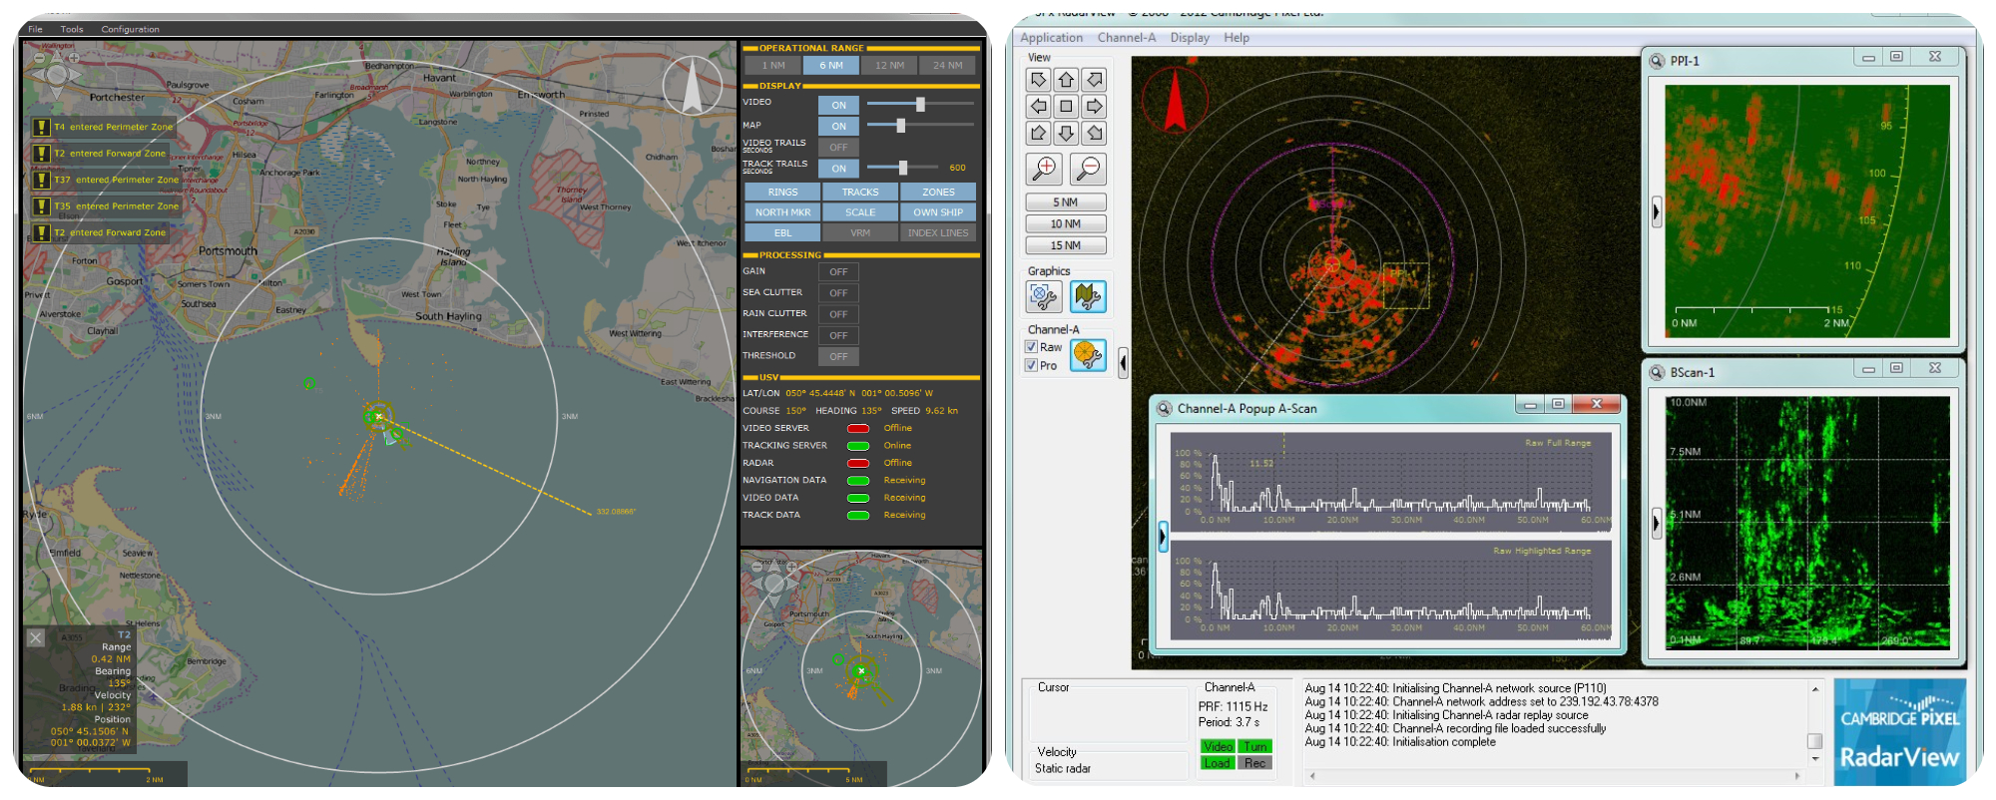Viewport: 1996px width, 800px height.
Task: Pan the radar view up with arrow icon
Action: [x=1066, y=80]
